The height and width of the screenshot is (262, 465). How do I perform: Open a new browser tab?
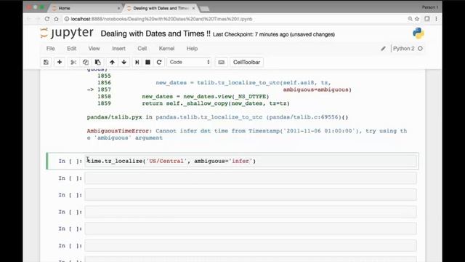205,9
